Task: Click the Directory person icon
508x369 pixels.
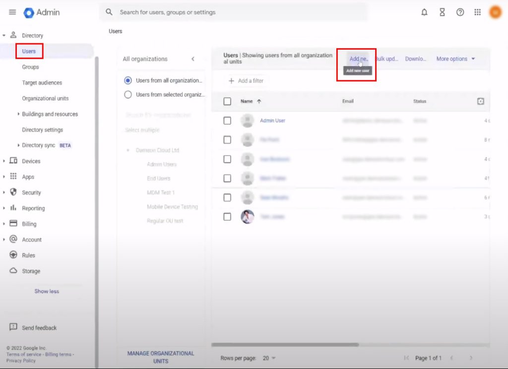Action: click(13, 35)
